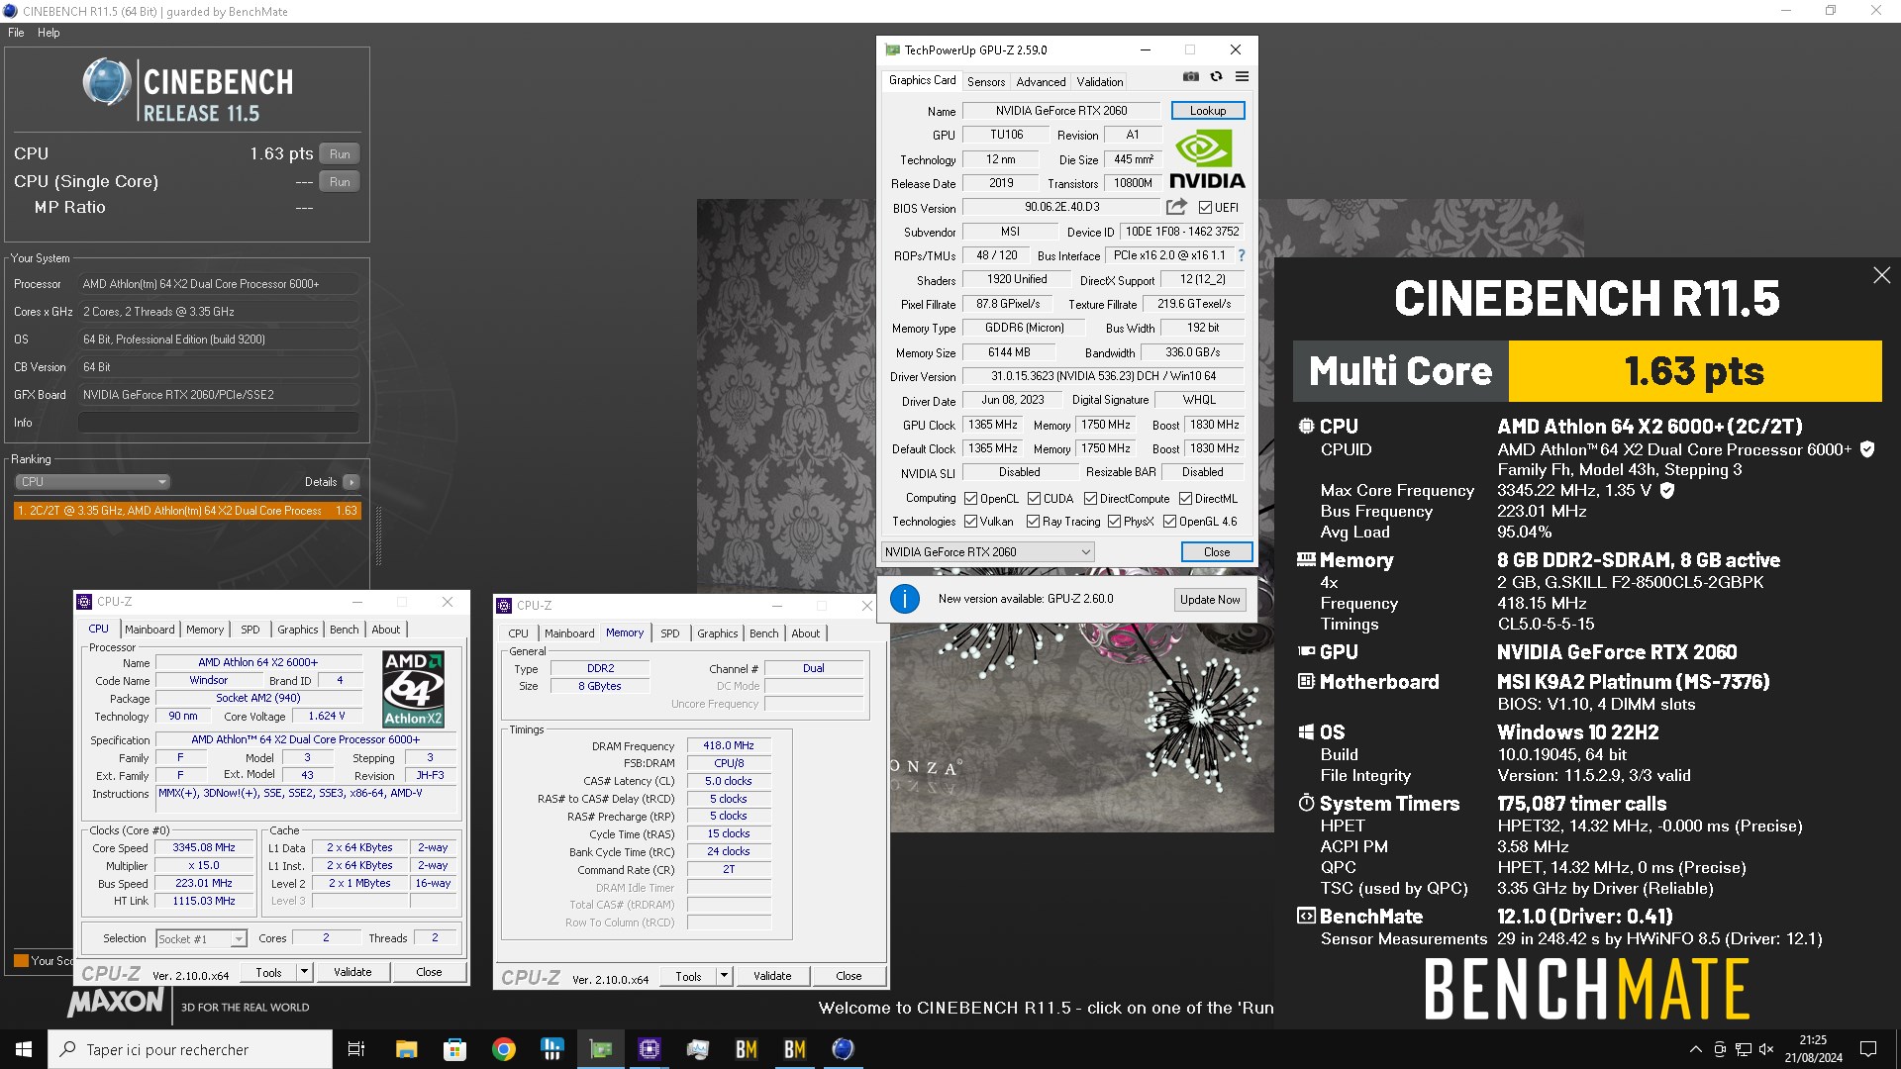Switch to GPU-Z via its taskbar icon
1901x1069 pixels.
pyautogui.click(x=601, y=1049)
